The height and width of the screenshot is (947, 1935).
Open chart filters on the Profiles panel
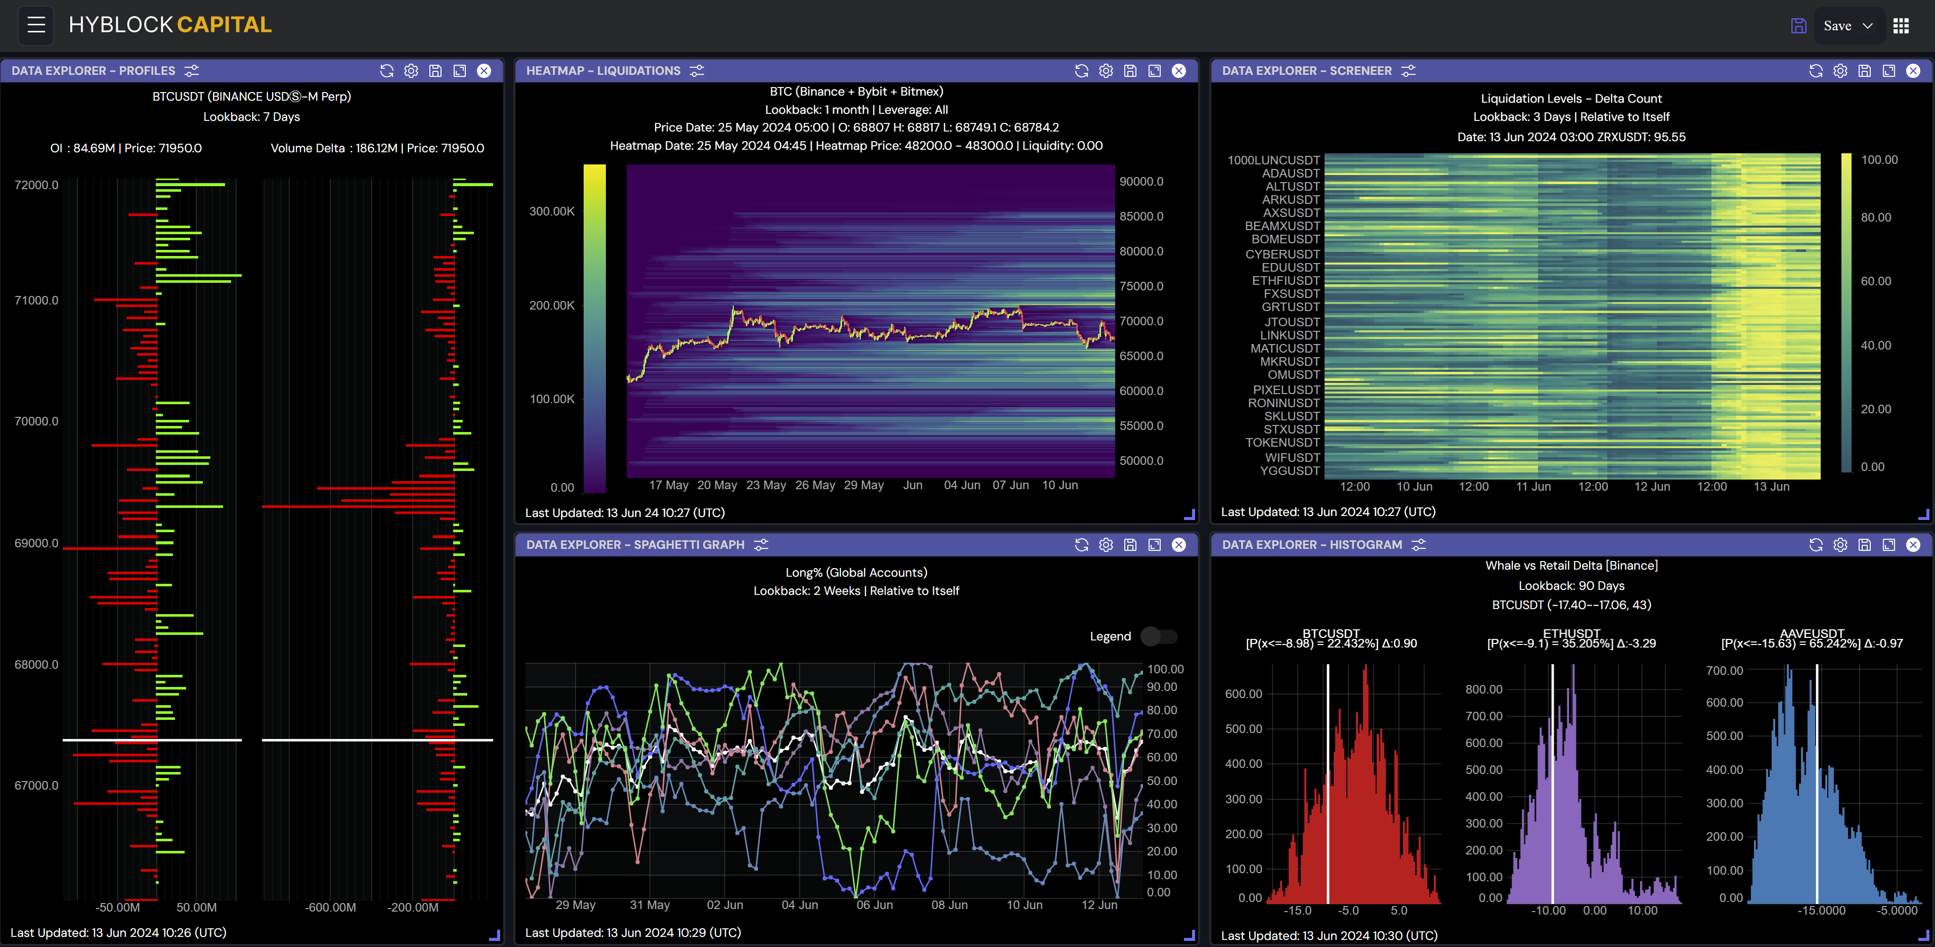click(192, 71)
